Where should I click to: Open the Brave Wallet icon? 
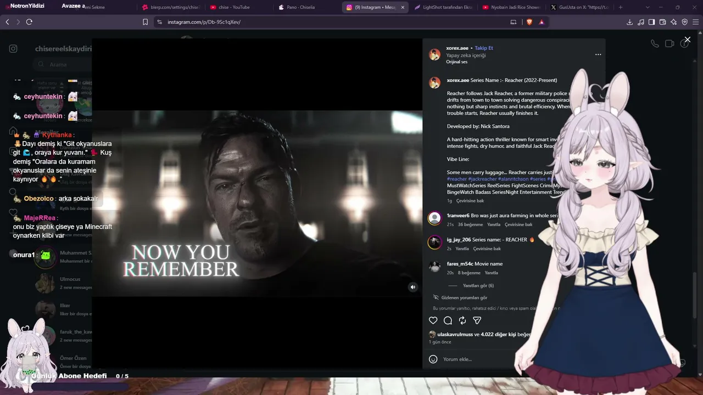(x=662, y=22)
